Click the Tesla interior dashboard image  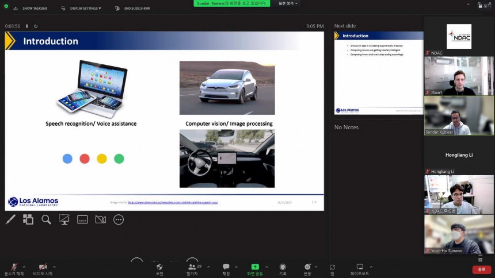(x=227, y=159)
